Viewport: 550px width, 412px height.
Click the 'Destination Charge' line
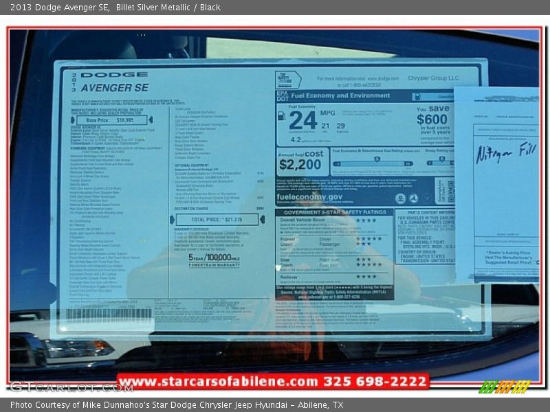pos(219,209)
